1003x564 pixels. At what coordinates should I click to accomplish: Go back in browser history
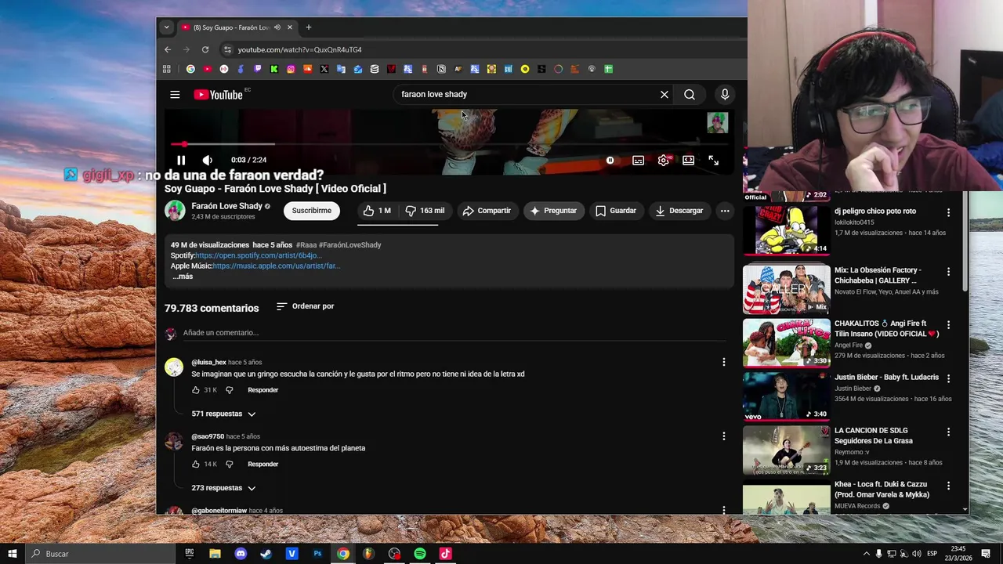[x=167, y=49]
